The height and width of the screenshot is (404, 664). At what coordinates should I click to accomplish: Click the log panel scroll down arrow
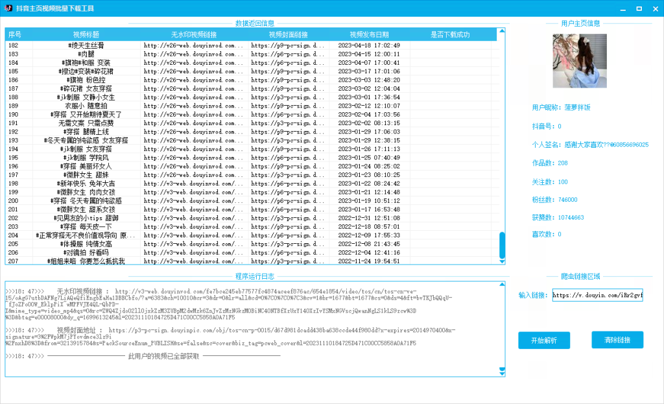click(502, 372)
